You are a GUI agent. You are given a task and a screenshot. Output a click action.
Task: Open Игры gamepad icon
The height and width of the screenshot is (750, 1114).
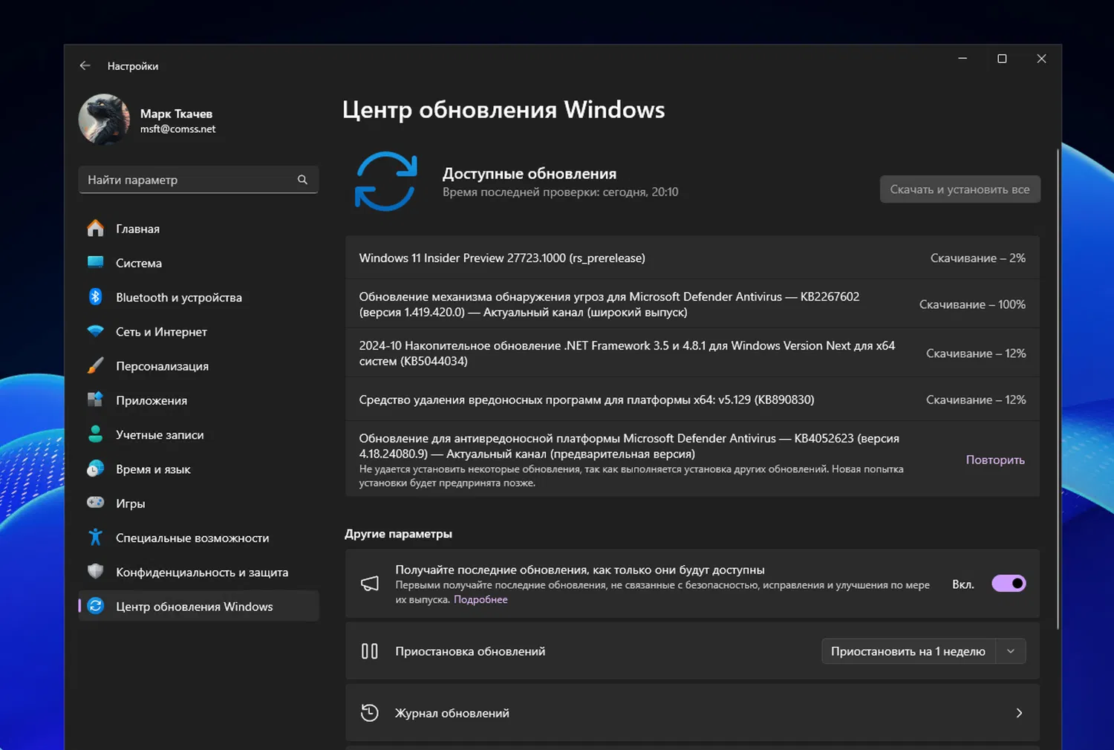pyautogui.click(x=96, y=503)
